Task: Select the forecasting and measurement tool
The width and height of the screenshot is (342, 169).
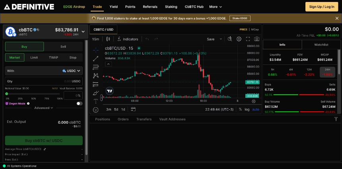Action: tap(96, 84)
